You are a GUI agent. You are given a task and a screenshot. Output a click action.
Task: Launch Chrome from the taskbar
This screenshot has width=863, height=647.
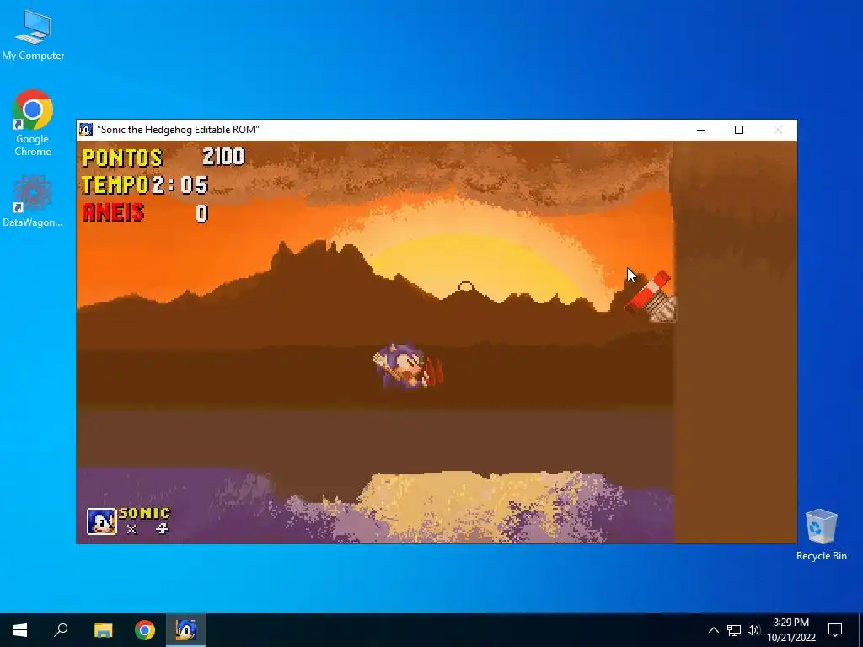[145, 630]
